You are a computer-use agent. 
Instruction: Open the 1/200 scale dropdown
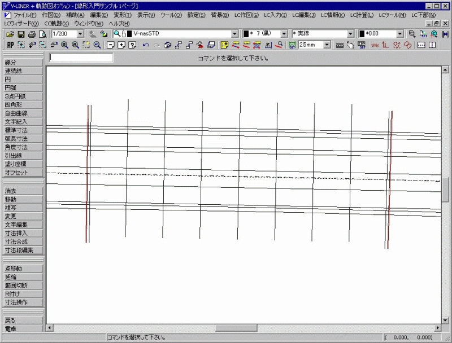(x=80, y=34)
